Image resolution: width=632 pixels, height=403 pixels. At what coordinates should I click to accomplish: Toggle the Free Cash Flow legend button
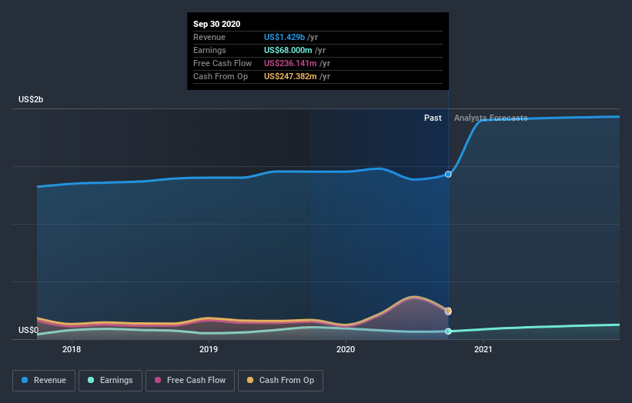point(190,381)
